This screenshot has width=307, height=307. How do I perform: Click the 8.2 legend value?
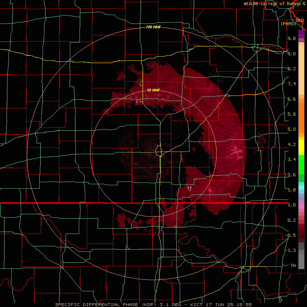coord(292,69)
